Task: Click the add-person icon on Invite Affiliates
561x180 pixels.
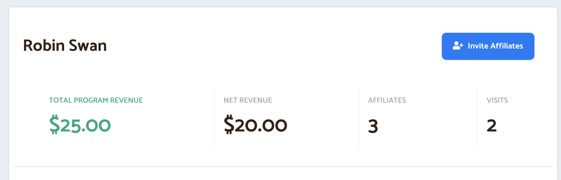Action: point(458,46)
